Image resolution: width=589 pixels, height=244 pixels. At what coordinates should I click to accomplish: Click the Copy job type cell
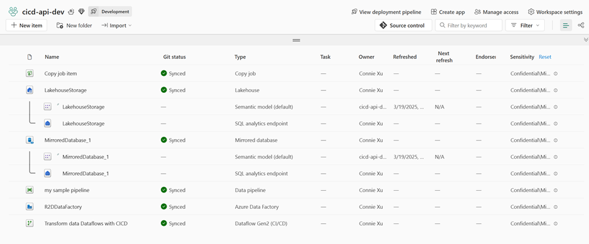pos(245,73)
